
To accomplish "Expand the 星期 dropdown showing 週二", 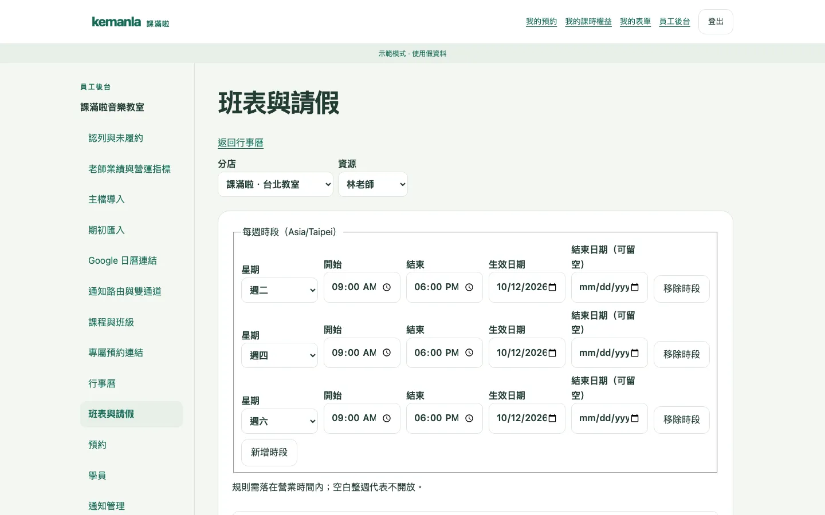I will pyautogui.click(x=280, y=290).
